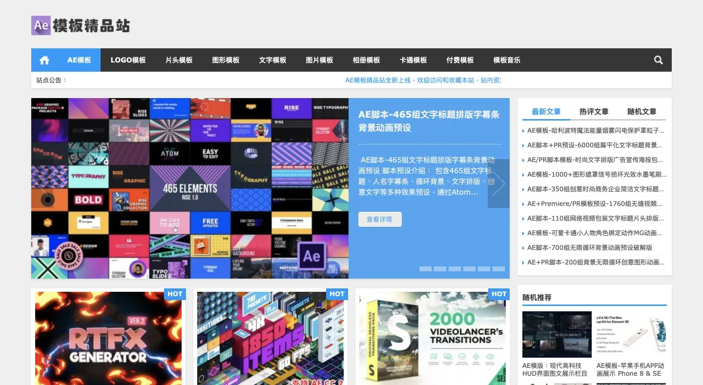Screen dimensions: 703x385
Task: Go to 片头模板 category
Action: click(179, 60)
